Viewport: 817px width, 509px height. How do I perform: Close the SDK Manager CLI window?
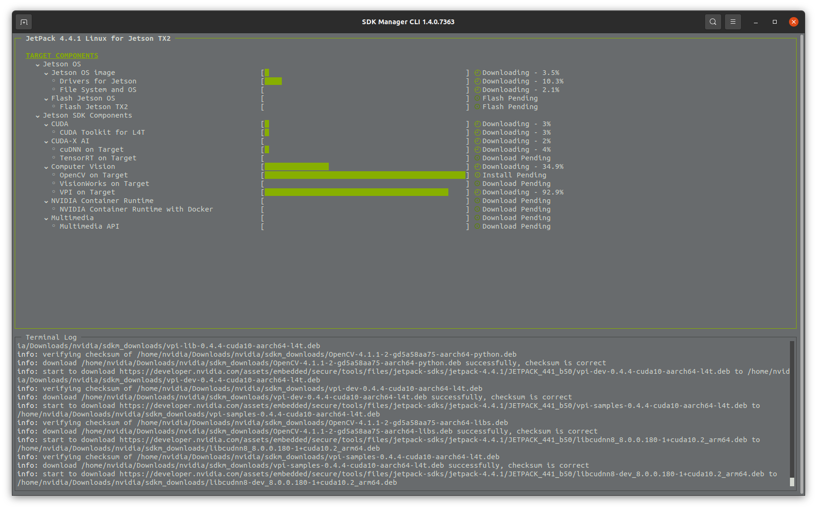point(793,22)
